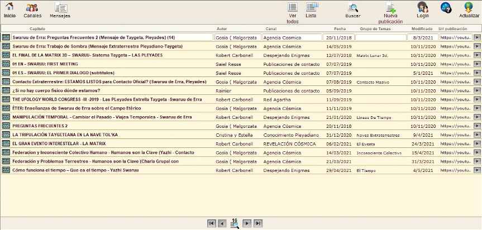Screen dimensions: 482x230
Task: Go to Inicio home icon
Action: 9,8
